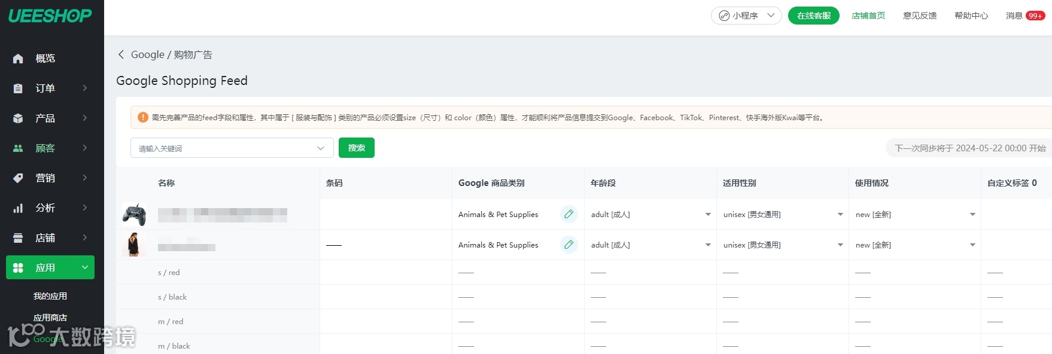Click the UEESHOP logo
This screenshot has width=1052, height=354.
(x=50, y=16)
